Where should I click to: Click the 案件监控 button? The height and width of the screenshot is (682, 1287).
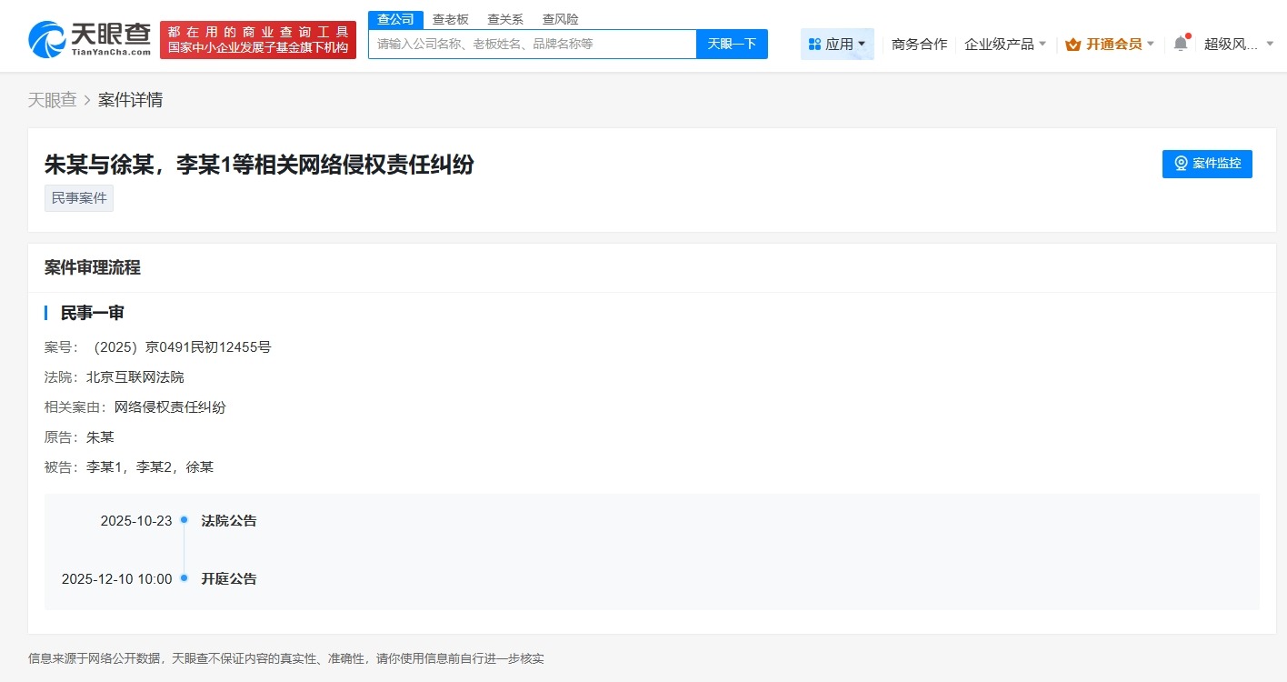click(1206, 164)
